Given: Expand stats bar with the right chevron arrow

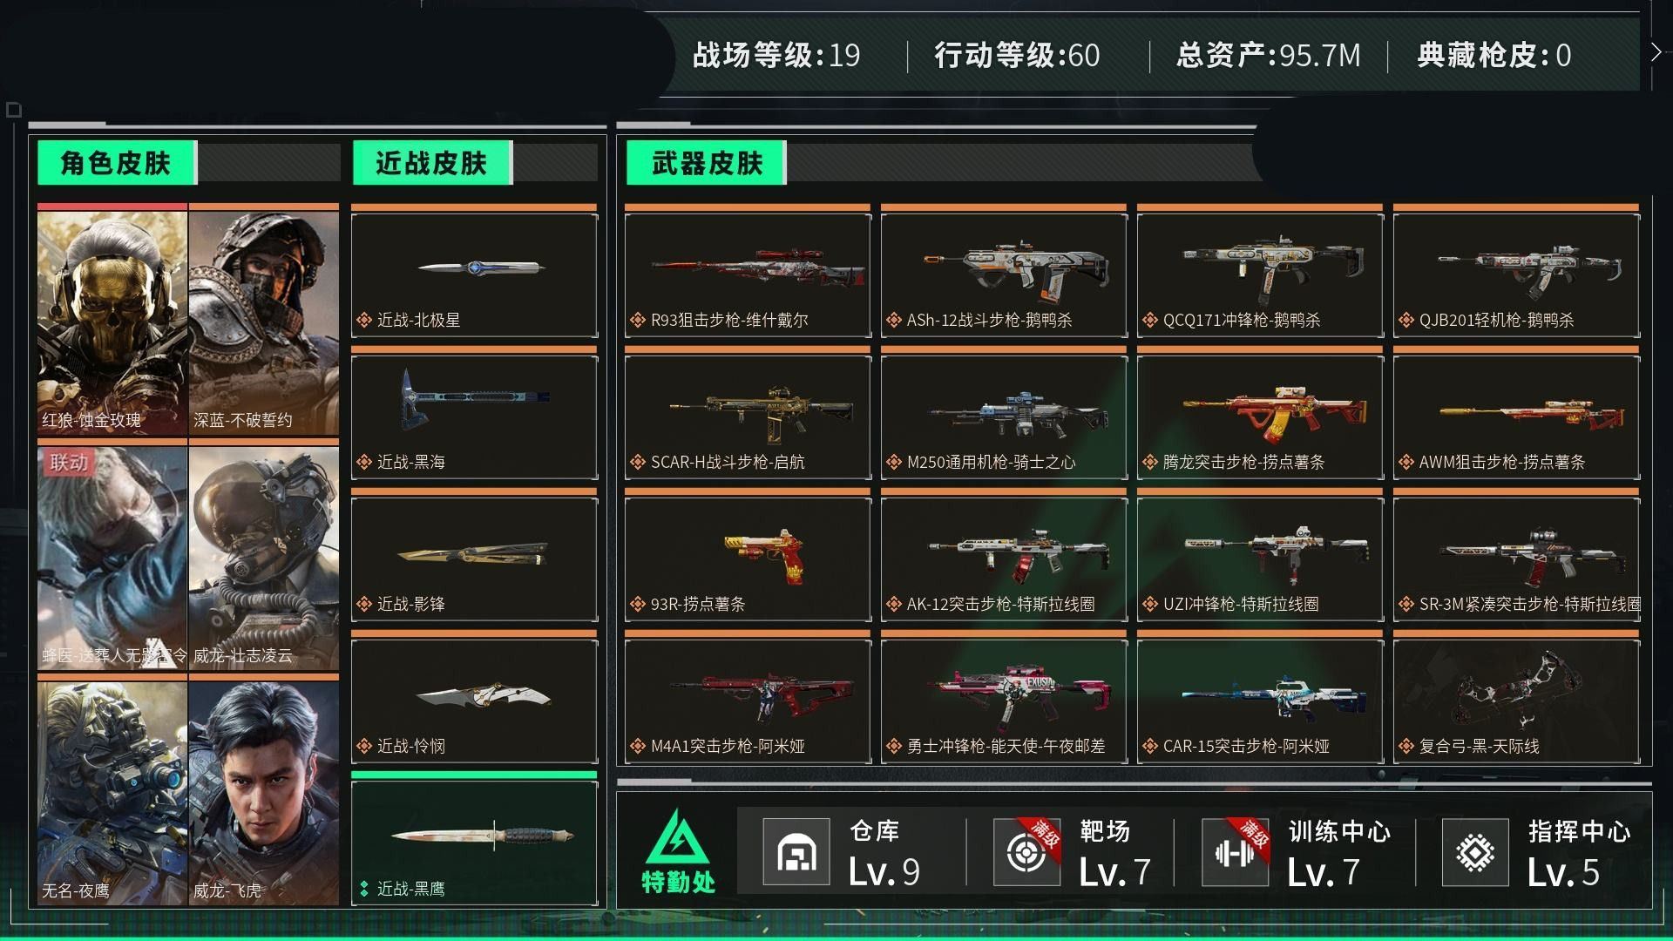Looking at the screenshot, I should point(1656,52).
